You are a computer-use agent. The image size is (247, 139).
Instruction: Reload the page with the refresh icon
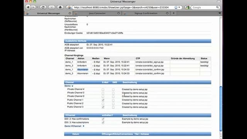[x=43, y=7]
